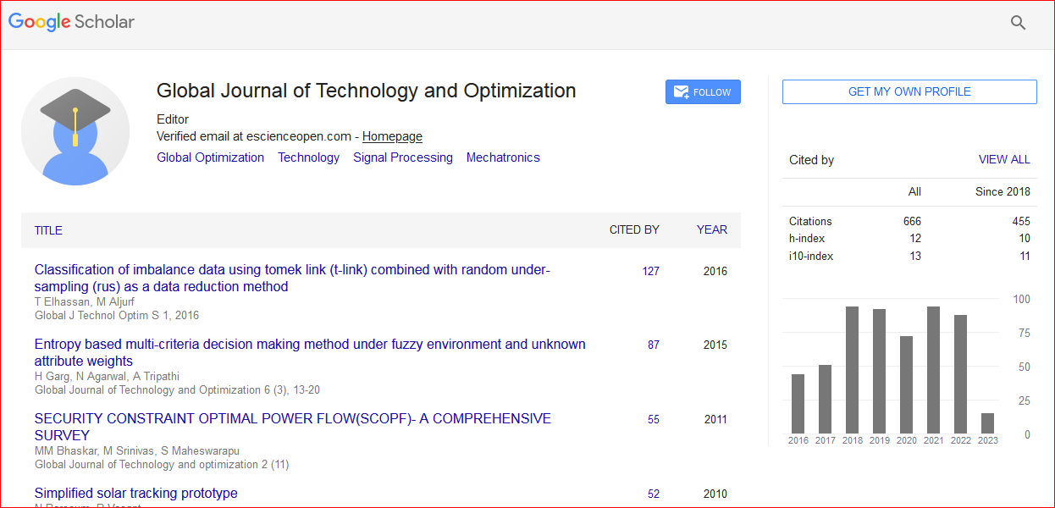Image resolution: width=1055 pixels, height=508 pixels.
Task: Select the Technology interest tag
Action: coord(308,157)
